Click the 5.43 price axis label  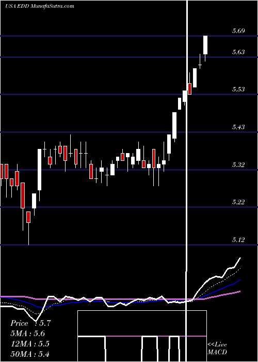point(238,127)
